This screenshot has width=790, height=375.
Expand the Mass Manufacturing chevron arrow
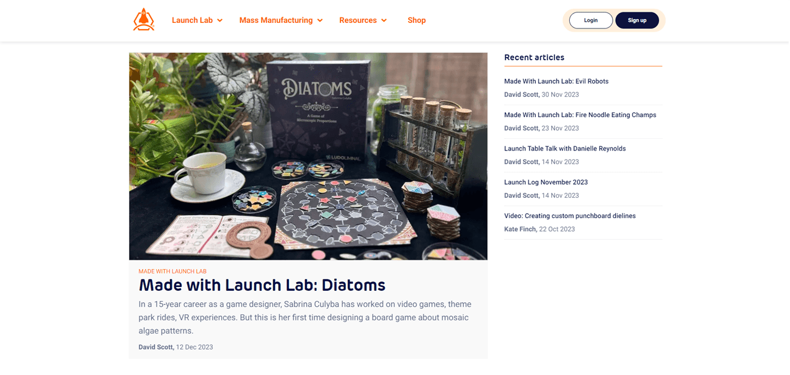[320, 20]
